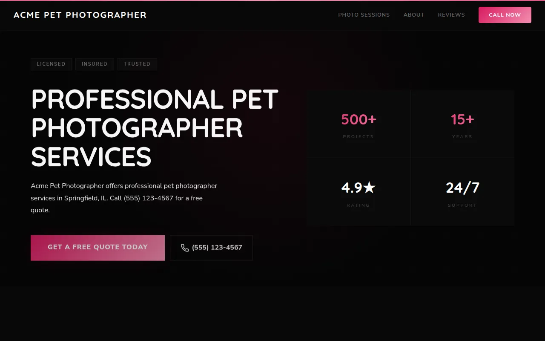The image size is (545, 341).
Task: Click the (555) 123-4567 call button
Action: pos(211,248)
